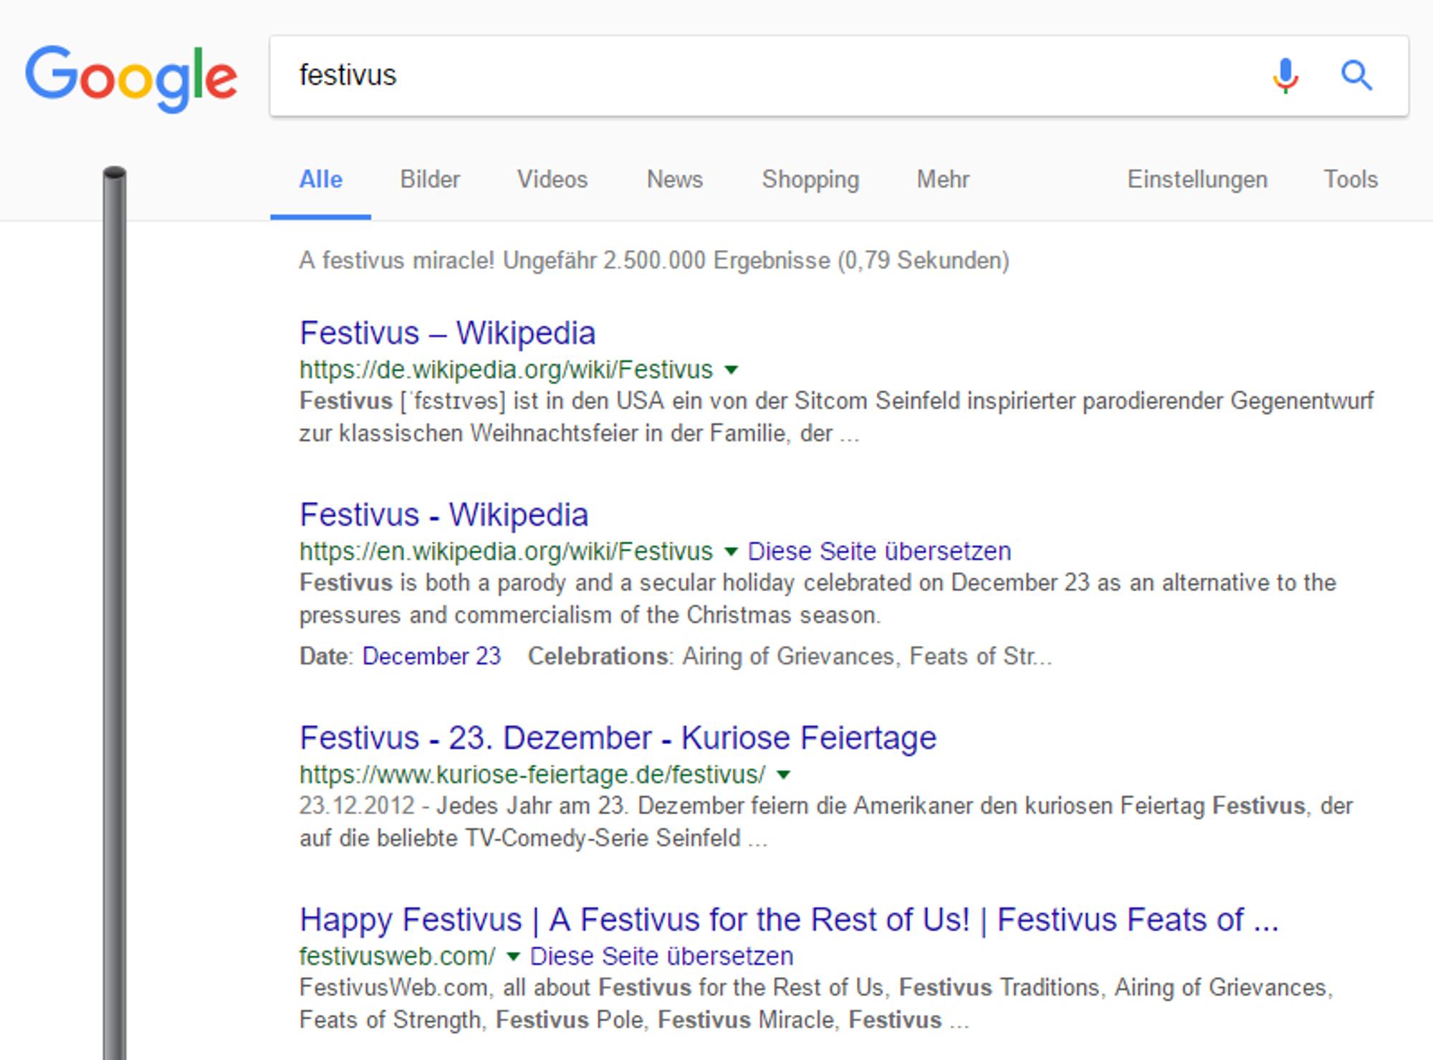Open the Tools options

pyautogui.click(x=1351, y=179)
